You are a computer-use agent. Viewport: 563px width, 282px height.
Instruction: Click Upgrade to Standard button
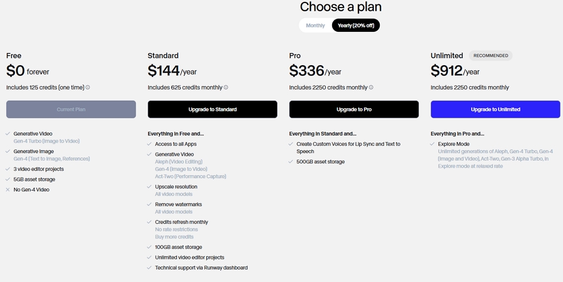tap(212, 109)
